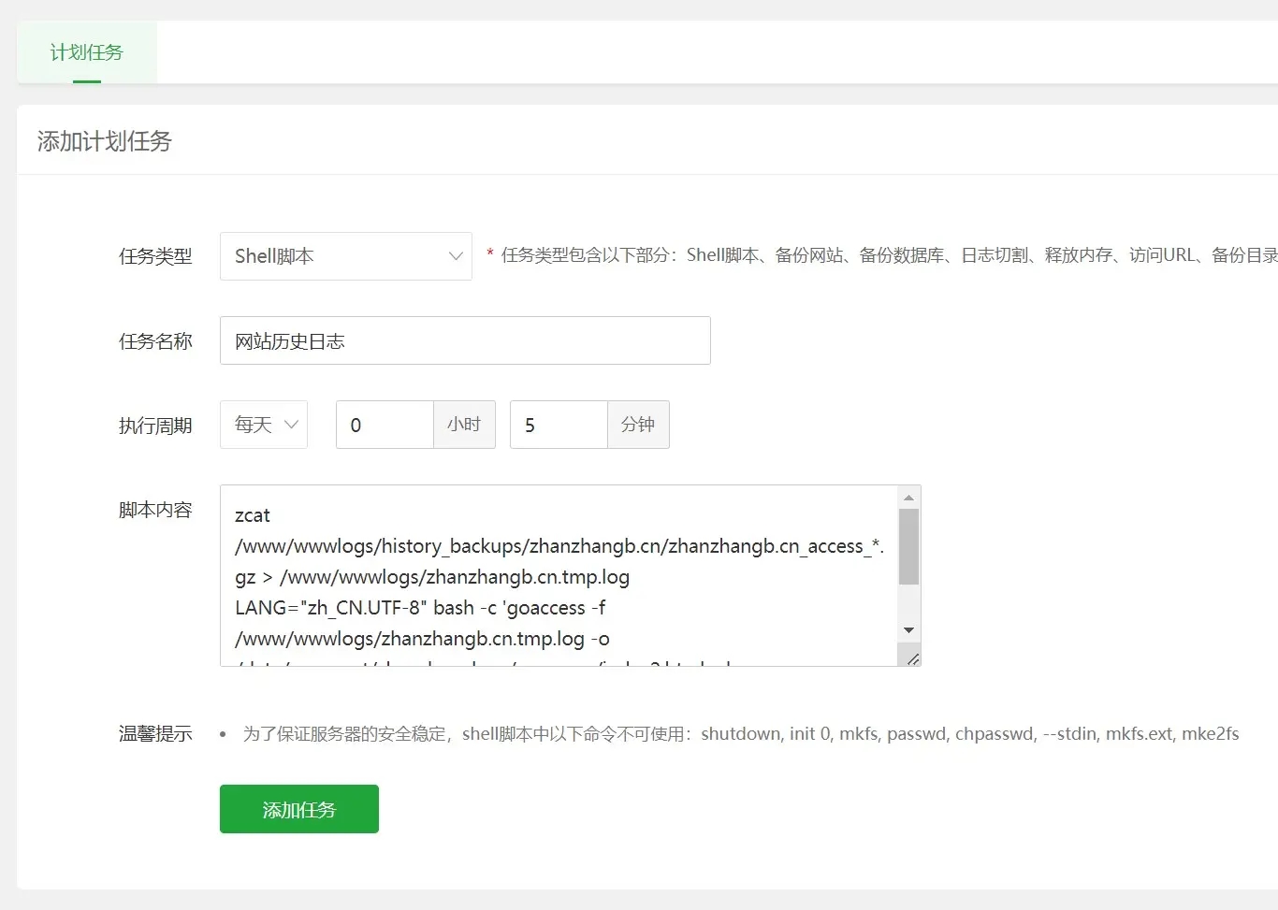
Task: Click the textarea resize grip icon
Action: pos(914,657)
